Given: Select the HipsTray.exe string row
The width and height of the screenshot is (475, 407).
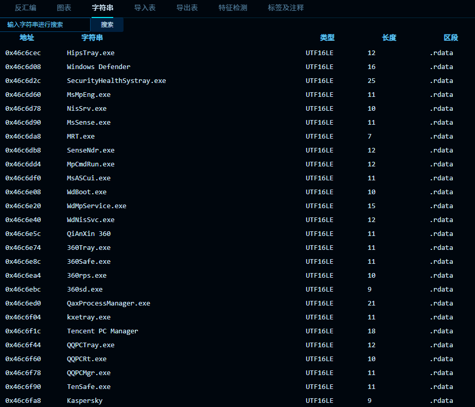Looking at the screenshot, I should [x=91, y=53].
